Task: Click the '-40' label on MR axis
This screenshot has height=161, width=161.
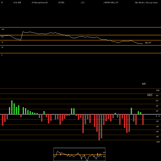Action: [157, 127]
